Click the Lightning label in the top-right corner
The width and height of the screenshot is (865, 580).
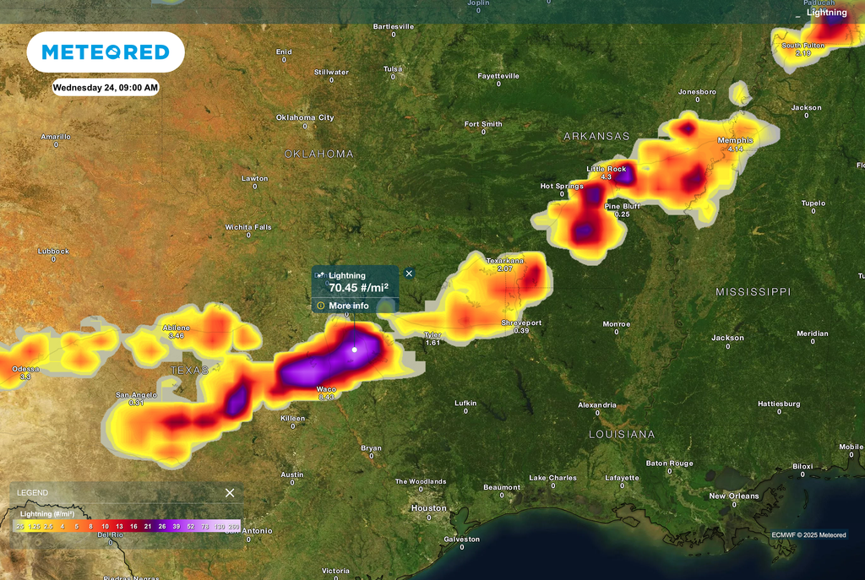825,13
